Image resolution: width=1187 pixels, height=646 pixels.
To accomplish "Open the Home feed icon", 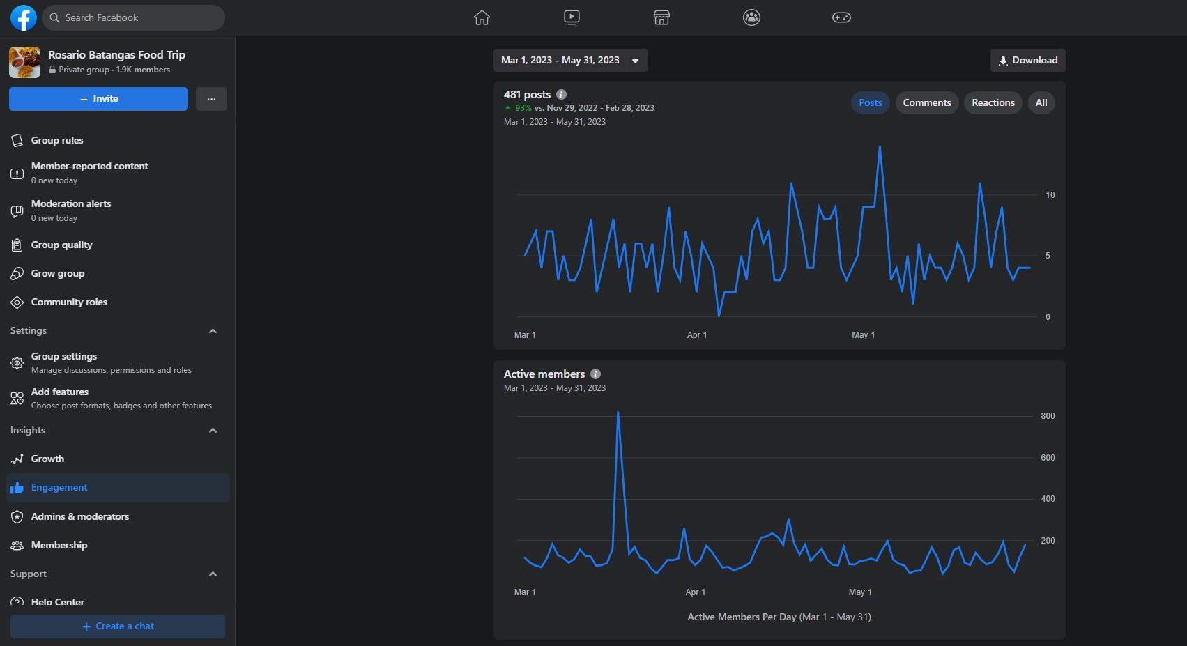I will [482, 17].
